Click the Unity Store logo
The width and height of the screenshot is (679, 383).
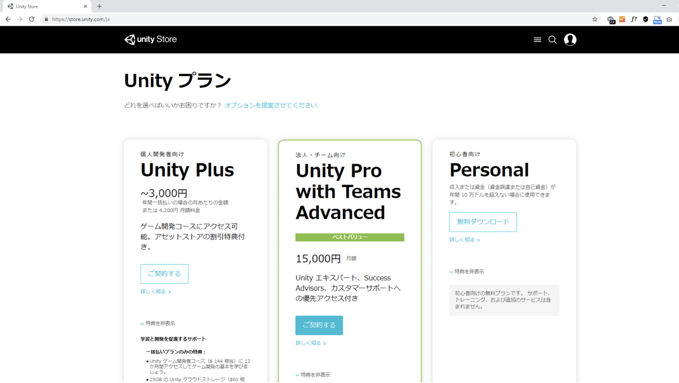[151, 39]
